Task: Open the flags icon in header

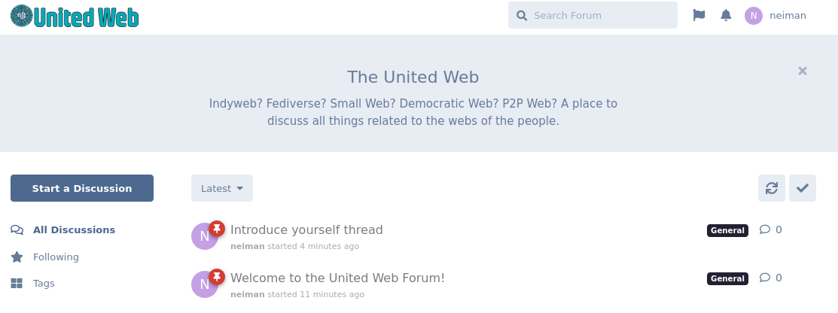Action: 699,16
